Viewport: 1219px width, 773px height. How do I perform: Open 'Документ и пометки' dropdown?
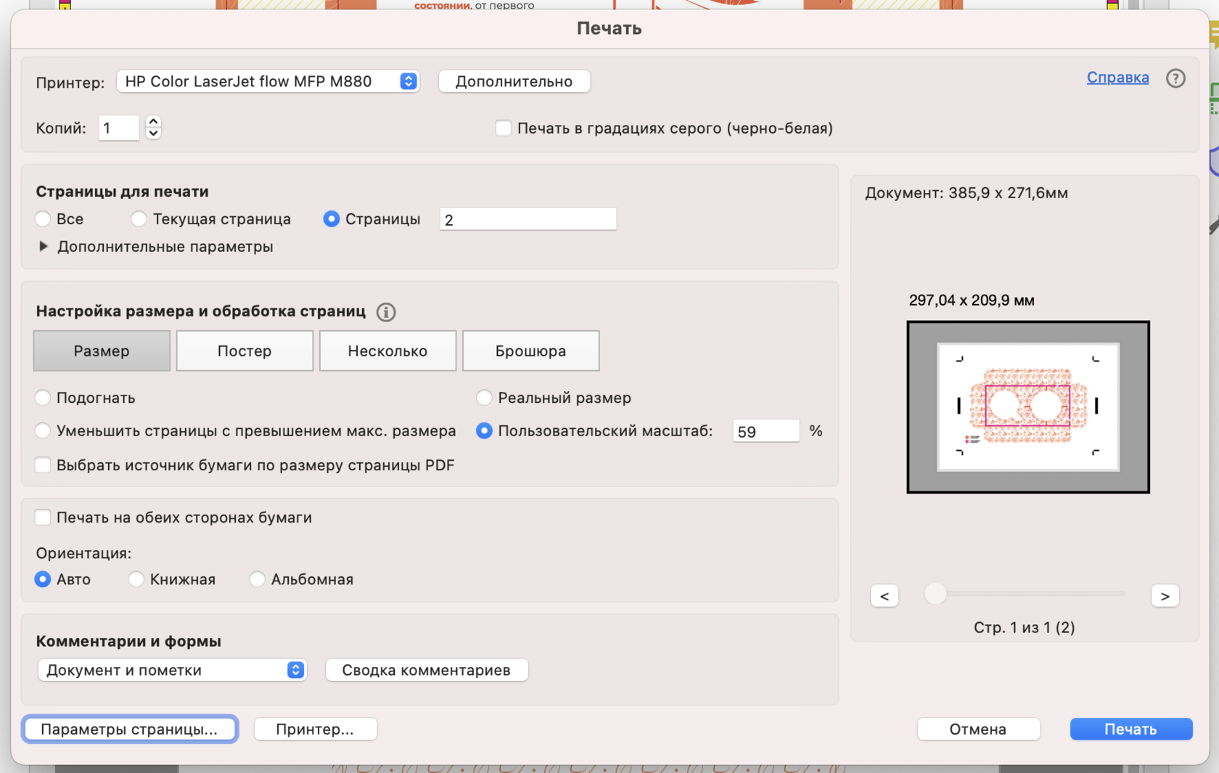point(172,670)
